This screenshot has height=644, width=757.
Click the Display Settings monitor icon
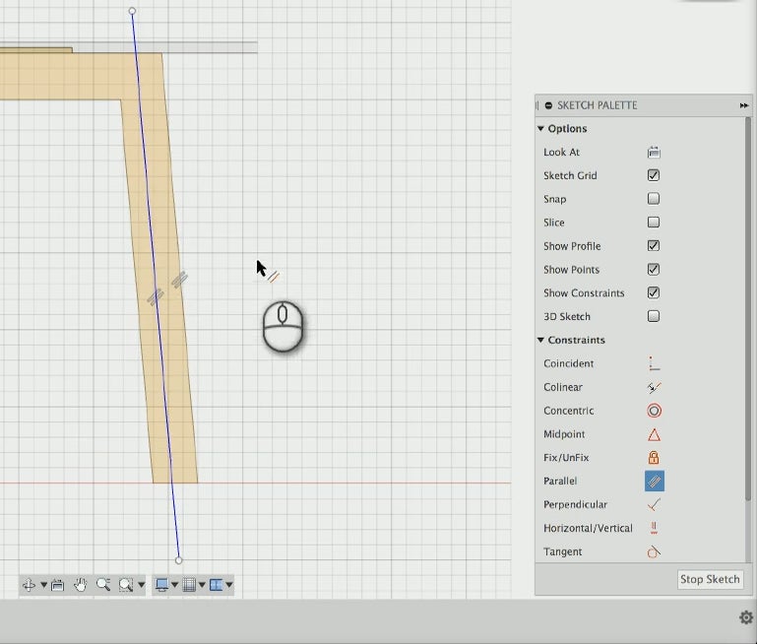coord(161,585)
